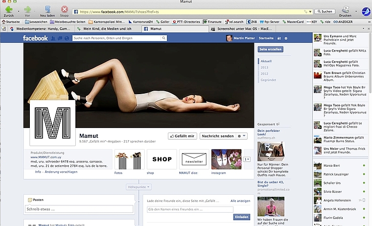The image size is (372, 226).
Task: Switch to Screenshot unter Mac OS tab
Action: point(242,29)
